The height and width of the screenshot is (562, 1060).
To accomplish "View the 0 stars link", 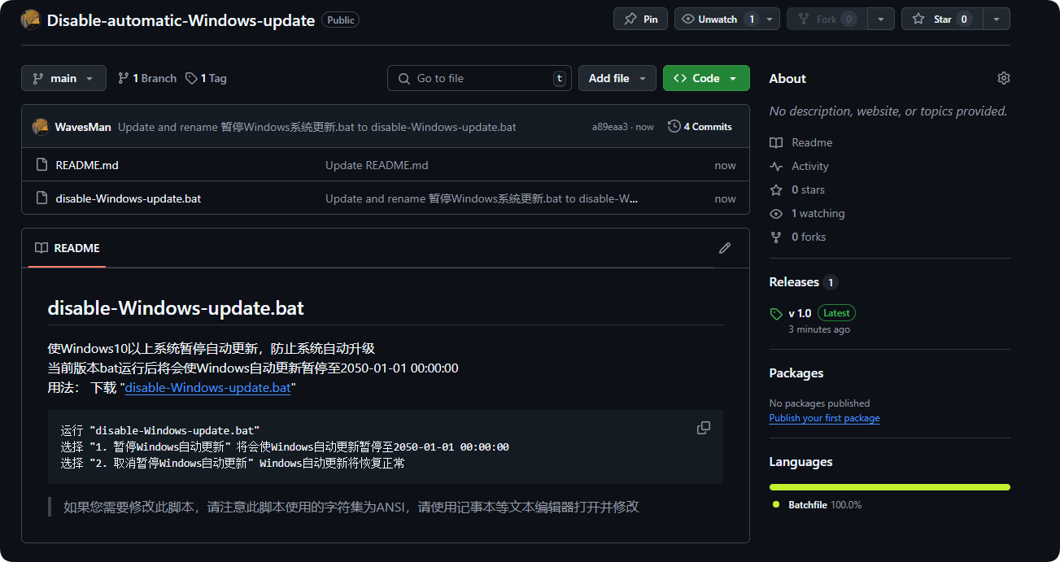I will point(797,190).
